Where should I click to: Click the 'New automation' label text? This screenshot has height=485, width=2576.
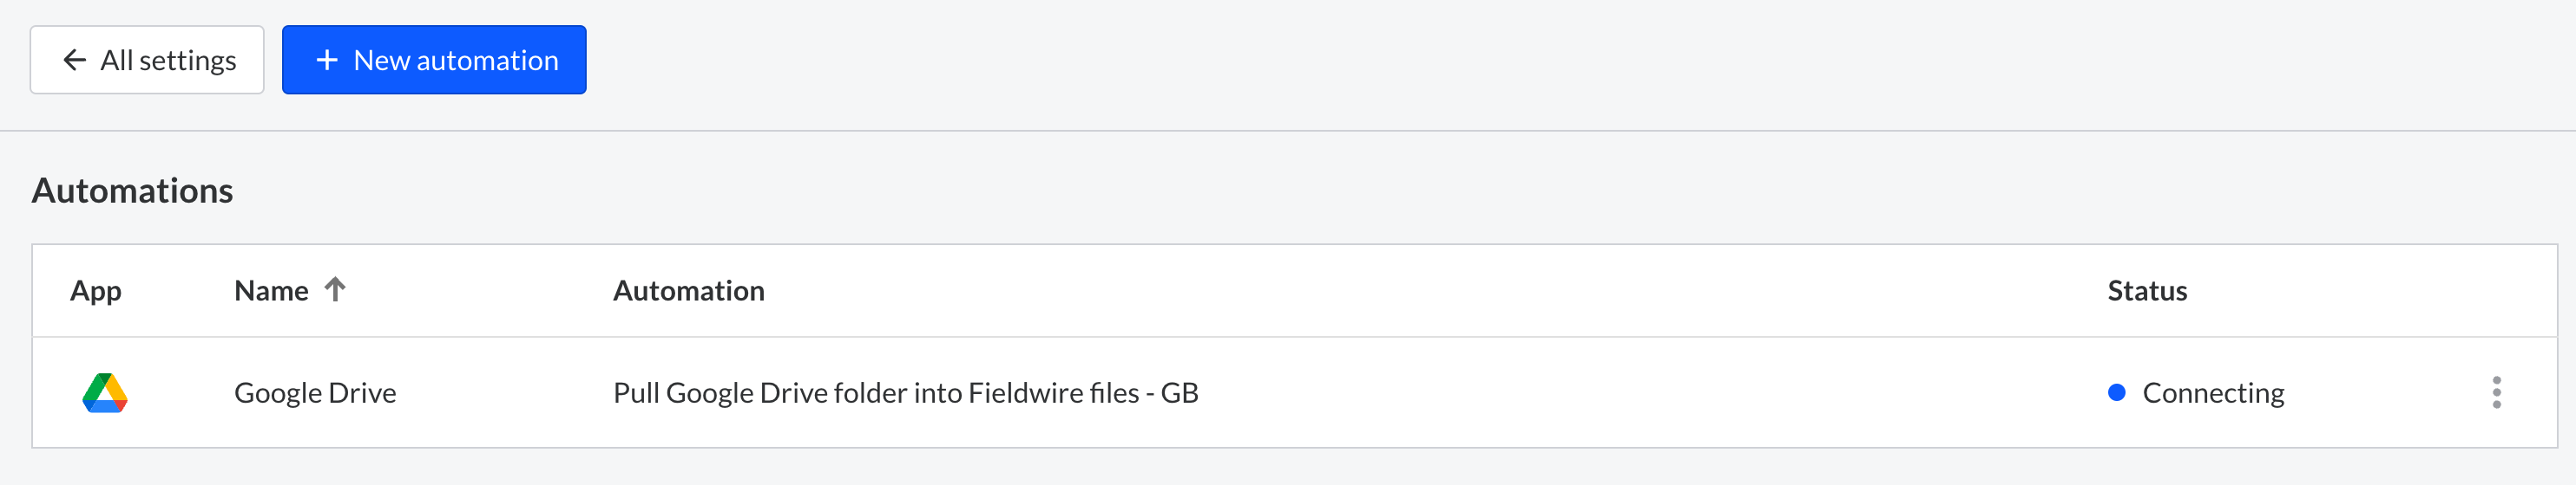(456, 60)
